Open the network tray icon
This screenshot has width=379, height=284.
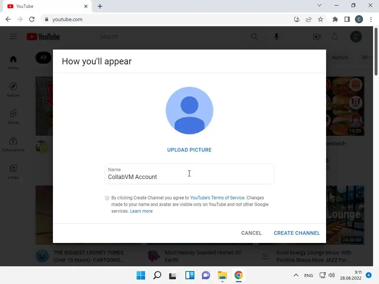pyautogui.click(x=323, y=275)
